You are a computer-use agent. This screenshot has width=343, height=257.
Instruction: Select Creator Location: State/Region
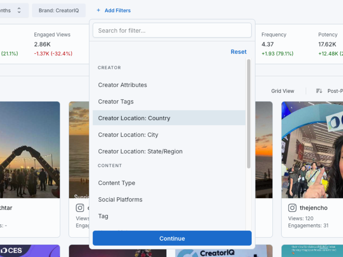click(140, 151)
